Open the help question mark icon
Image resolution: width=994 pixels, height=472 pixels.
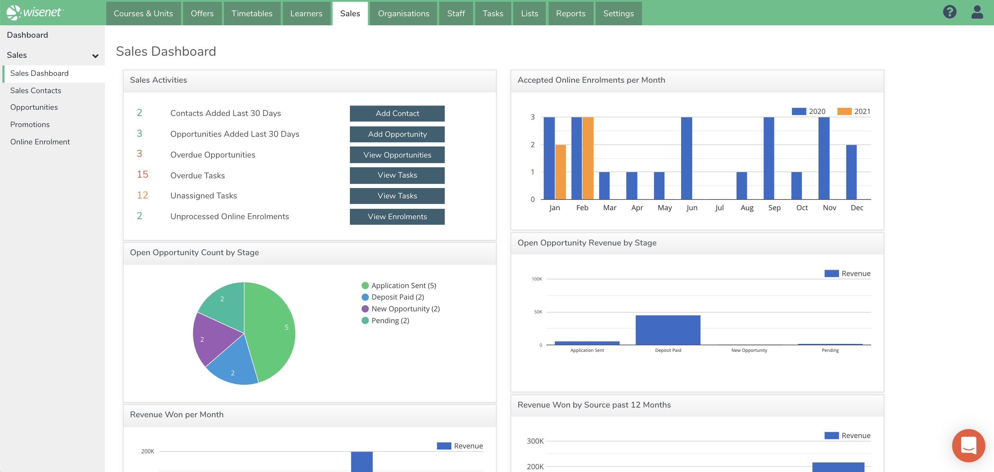[x=949, y=12]
